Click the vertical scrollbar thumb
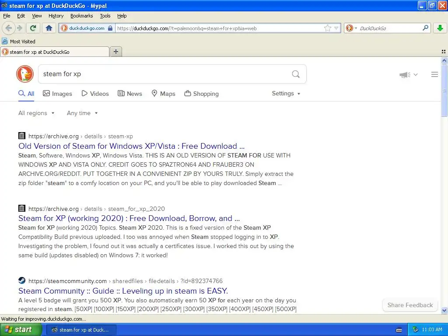448x336 pixels. click(x=444, y=90)
